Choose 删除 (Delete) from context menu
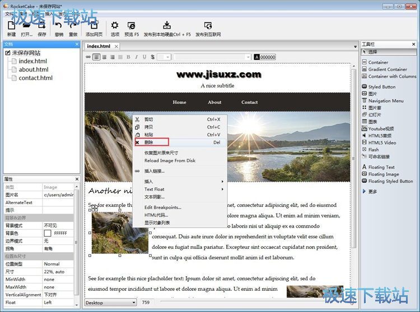The height and width of the screenshot is (312, 420). click(149, 143)
